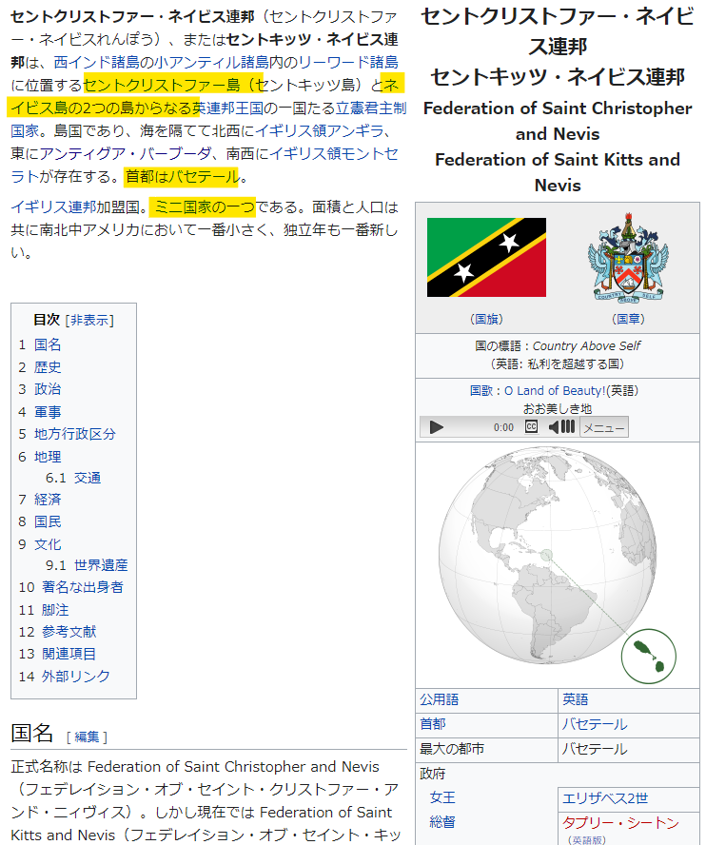Open the イギリス連邦 link
The width and height of the screenshot is (706, 845).
53,207
